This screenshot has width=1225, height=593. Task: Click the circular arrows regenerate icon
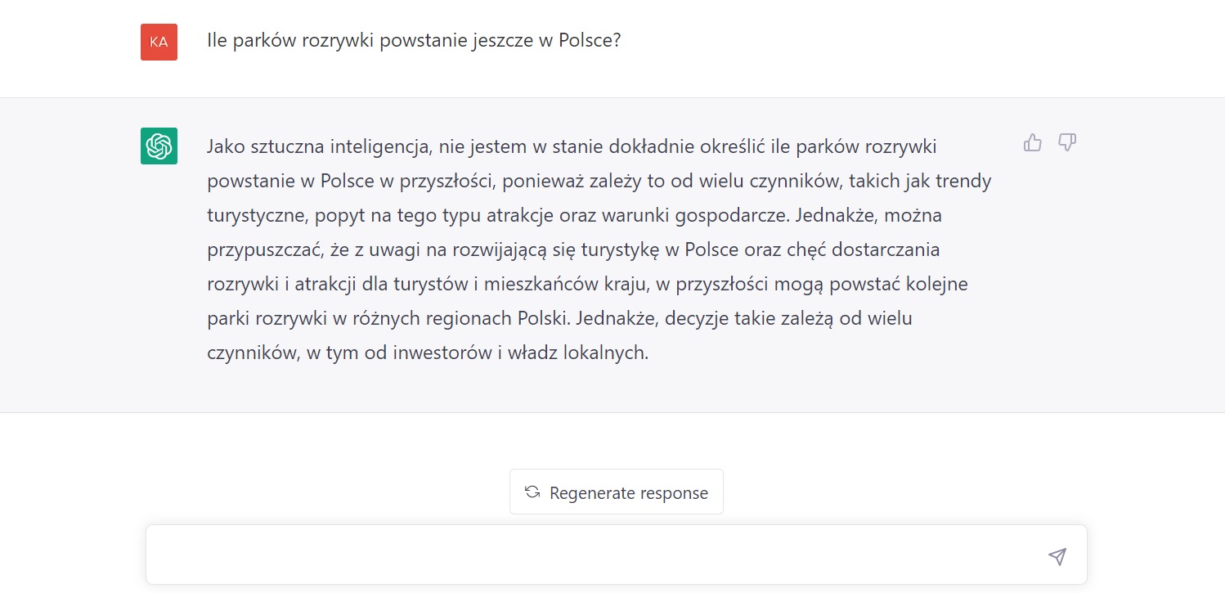click(x=532, y=492)
